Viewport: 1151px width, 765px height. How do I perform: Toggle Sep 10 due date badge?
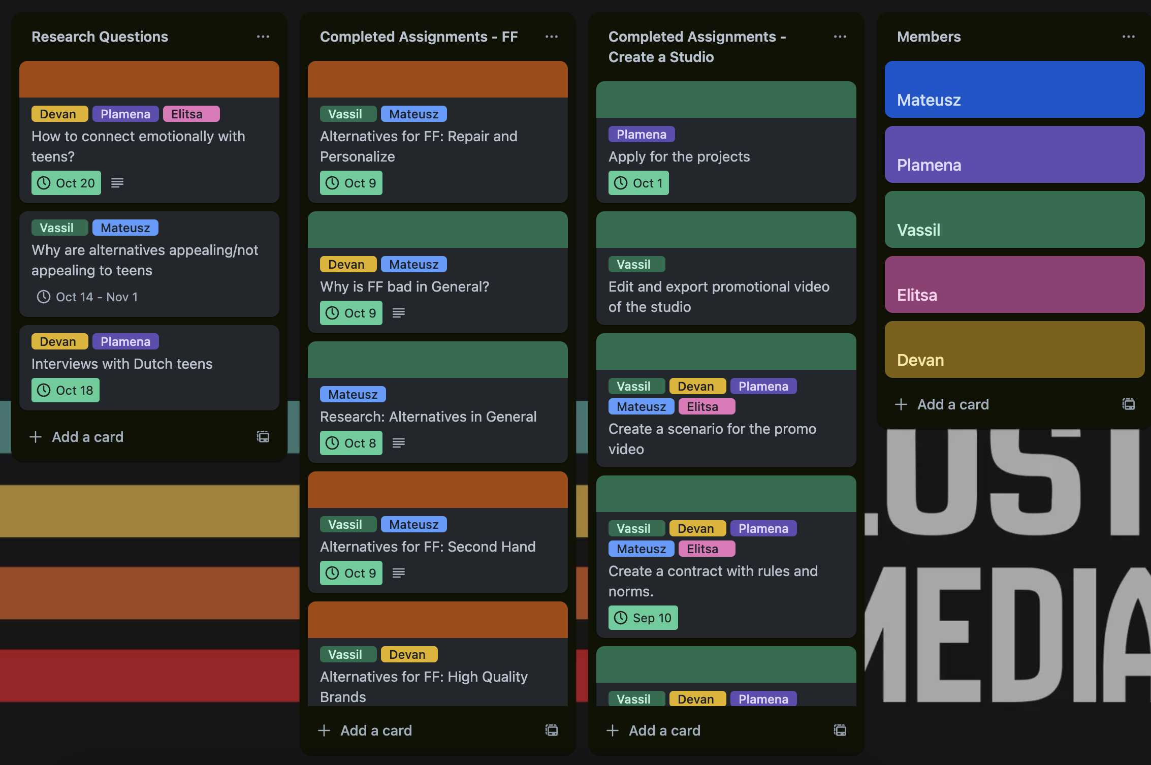click(x=643, y=618)
